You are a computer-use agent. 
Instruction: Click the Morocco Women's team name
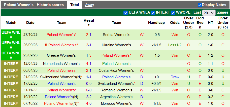pyautogui.click(x=116, y=103)
